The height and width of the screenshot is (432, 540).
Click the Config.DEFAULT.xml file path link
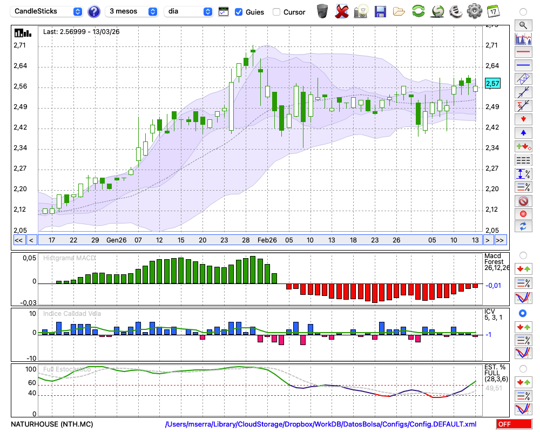[321, 424]
